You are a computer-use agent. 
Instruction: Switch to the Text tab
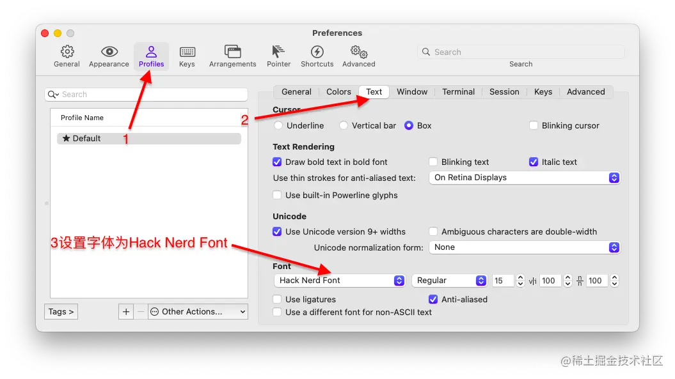[374, 92]
